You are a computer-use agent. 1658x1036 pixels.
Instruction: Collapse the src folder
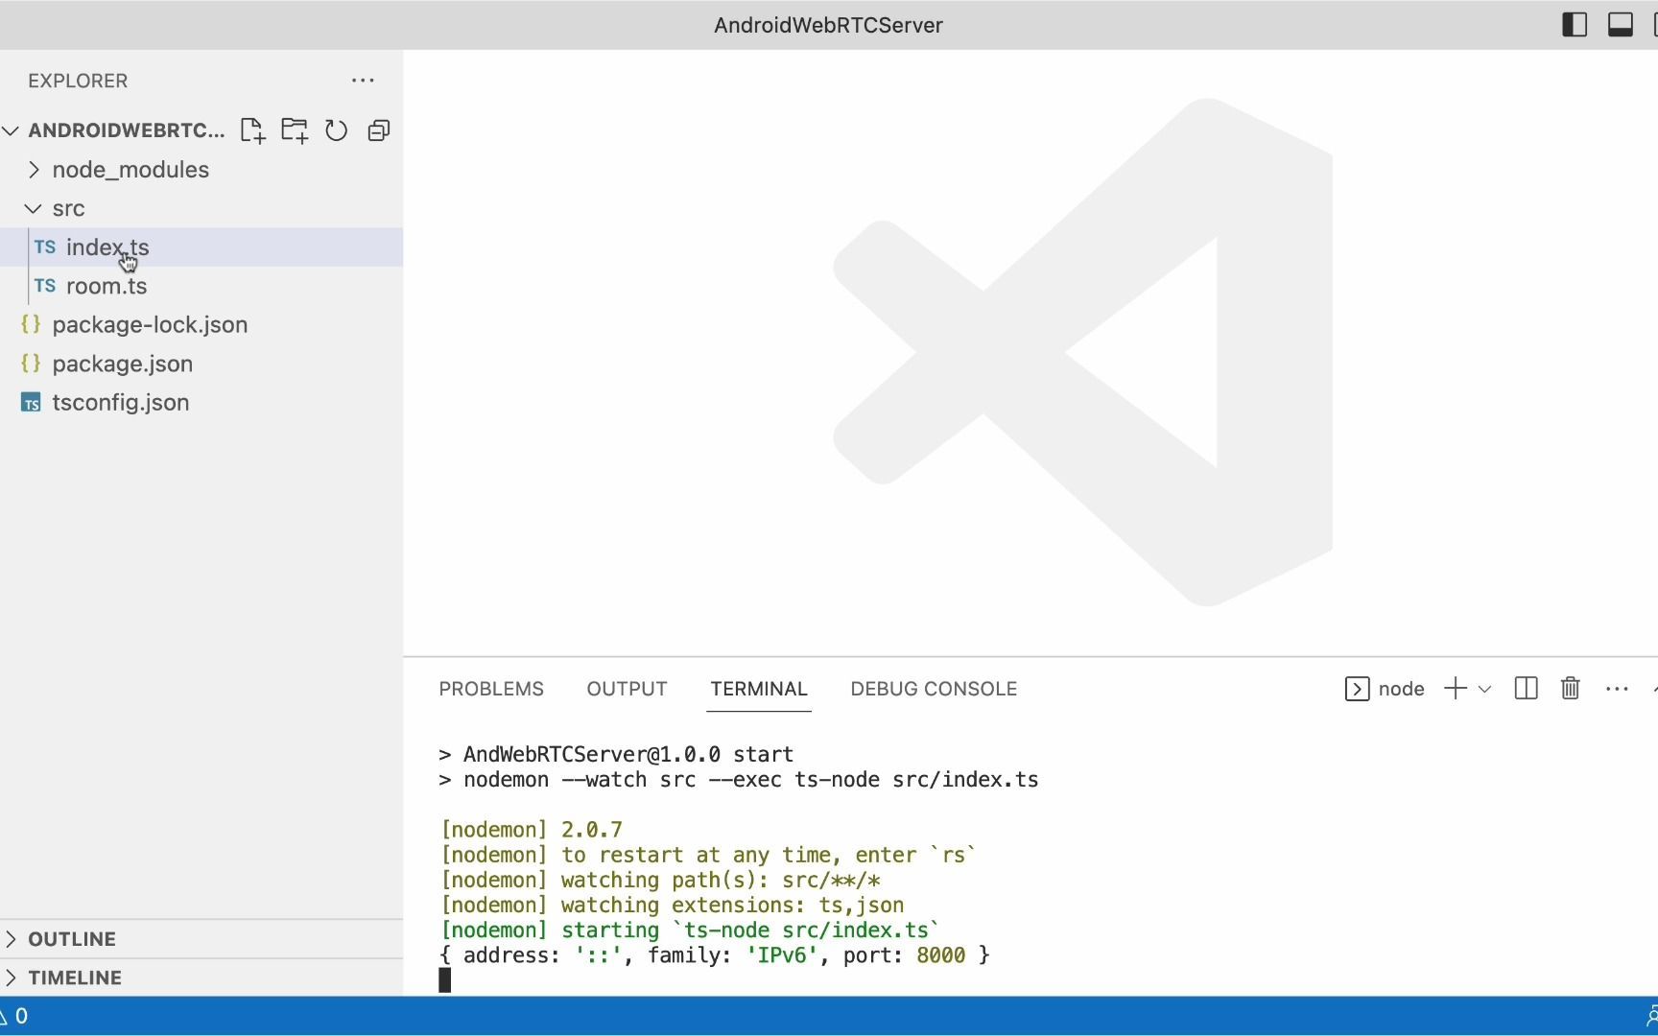[x=201, y=208]
